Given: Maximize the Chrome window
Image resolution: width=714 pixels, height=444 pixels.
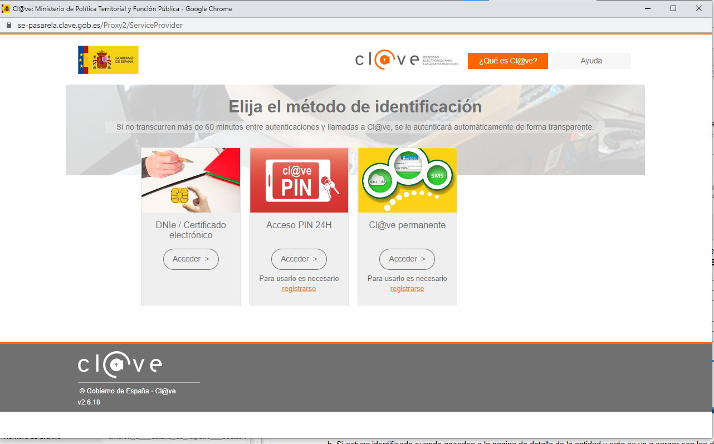Looking at the screenshot, I should (673, 8).
